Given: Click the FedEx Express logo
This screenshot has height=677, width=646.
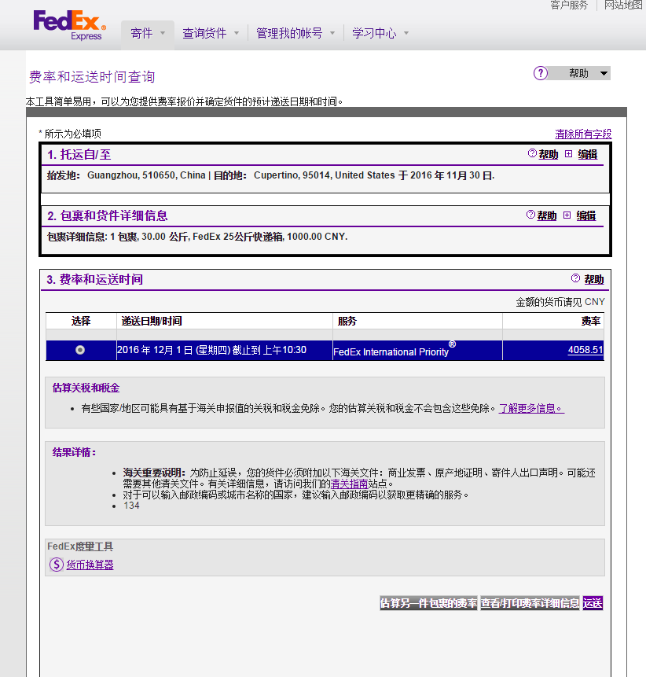Looking at the screenshot, I should (69, 25).
